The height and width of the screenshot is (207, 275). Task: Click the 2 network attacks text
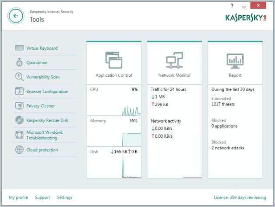[228, 148]
